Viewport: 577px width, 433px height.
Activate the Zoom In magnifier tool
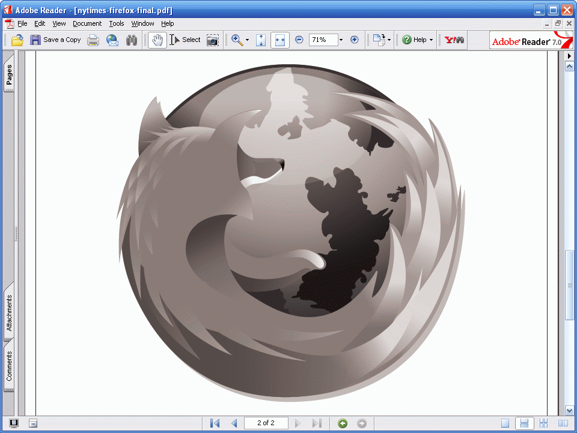click(237, 40)
